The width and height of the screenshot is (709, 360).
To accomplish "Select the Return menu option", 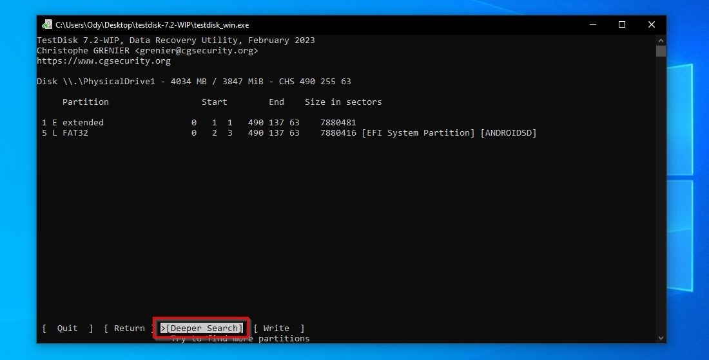I will pyautogui.click(x=129, y=328).
